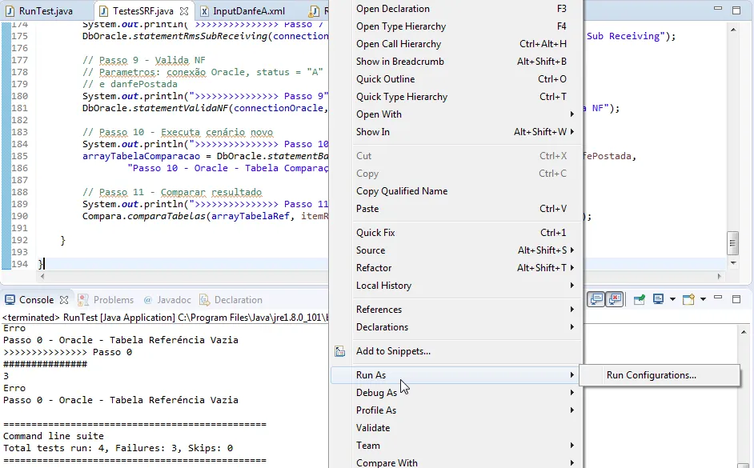The width and height of the screenshot is (754, 468).
Task: Toggle show console on standard output change
Action: 596,299
